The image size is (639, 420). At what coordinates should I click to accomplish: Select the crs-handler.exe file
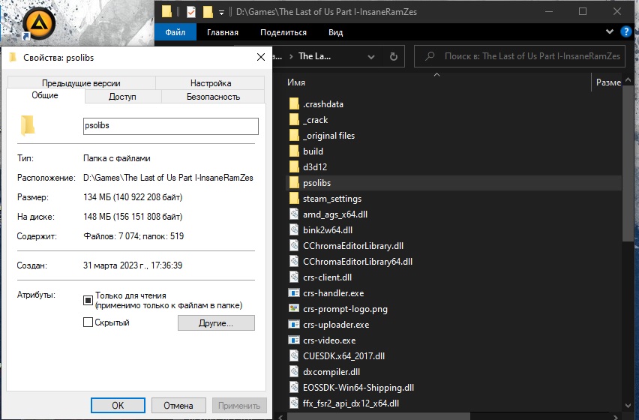333,293
